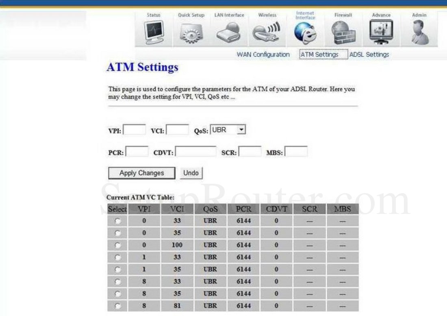Click the Apply Changes button
Image resolution: width=447 pixels, height=316 pixels.
coord(141,173)
